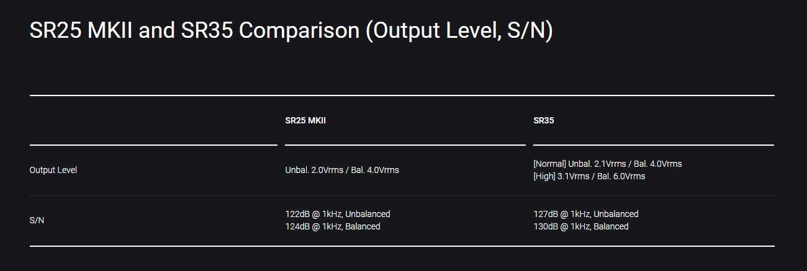Click "[Normal]" label in SR35 cell
807x271 pixels.
[x=549, y=164]
